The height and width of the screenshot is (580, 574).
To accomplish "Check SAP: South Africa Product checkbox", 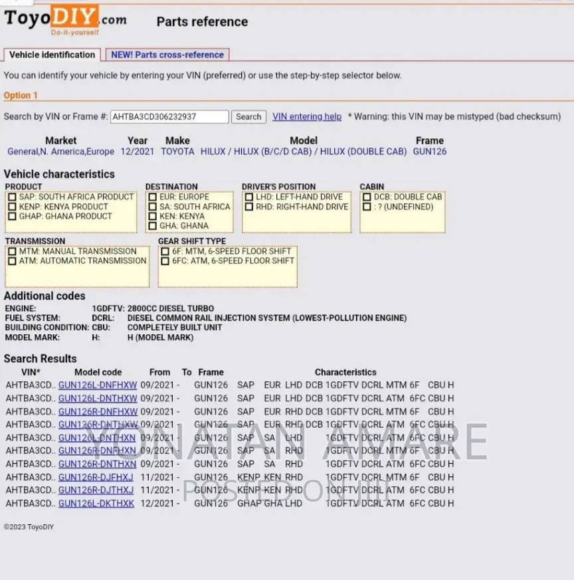I will pyautogui.click(x=12, y=197).
